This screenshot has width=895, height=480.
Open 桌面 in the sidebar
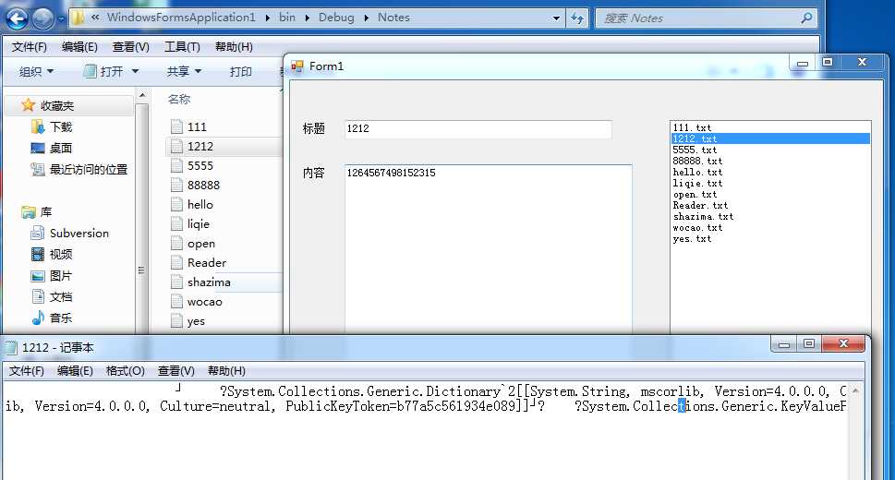pos(52,148)
